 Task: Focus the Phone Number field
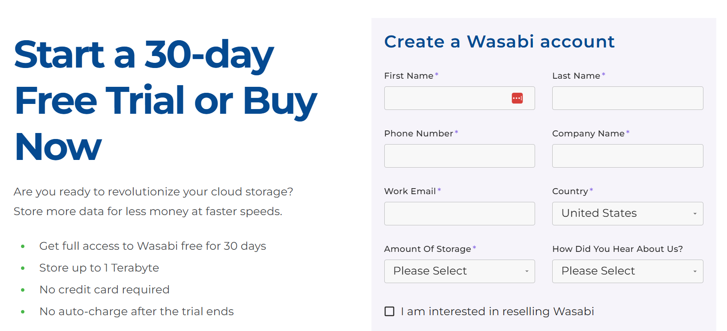pos(459,156)
